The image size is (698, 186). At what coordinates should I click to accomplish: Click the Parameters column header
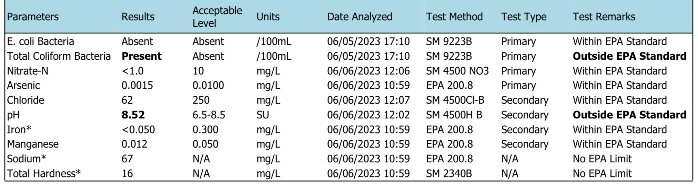tap(33, 17)
